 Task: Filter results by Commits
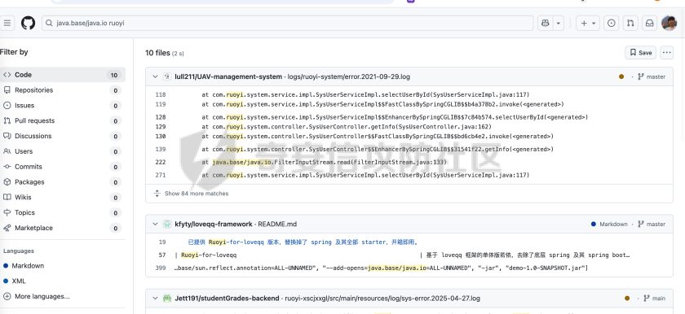63,167
